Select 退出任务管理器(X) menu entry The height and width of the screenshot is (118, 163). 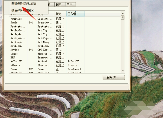[x=23, y=11]
